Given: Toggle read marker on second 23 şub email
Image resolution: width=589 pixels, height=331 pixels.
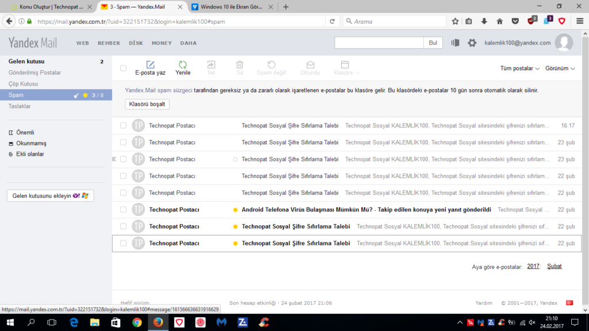Looking at the screenshot, I should [x=235, y=160].
